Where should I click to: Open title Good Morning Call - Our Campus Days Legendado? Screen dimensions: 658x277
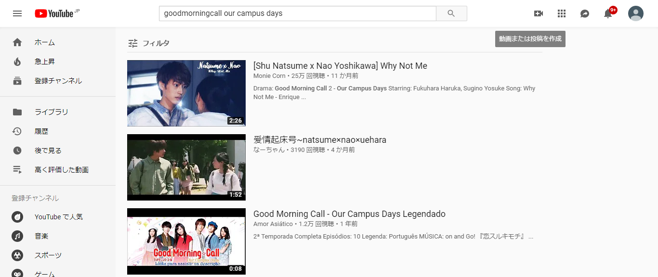[349, 214]
